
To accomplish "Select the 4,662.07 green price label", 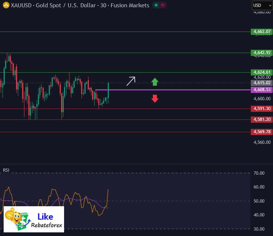I will [x=262, y=32].
